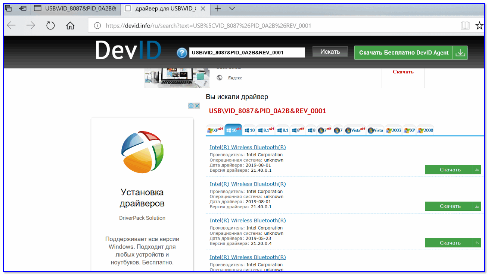Refresh the page with the reload icon
Screen dimensions: 488x275
pos(50,26)
